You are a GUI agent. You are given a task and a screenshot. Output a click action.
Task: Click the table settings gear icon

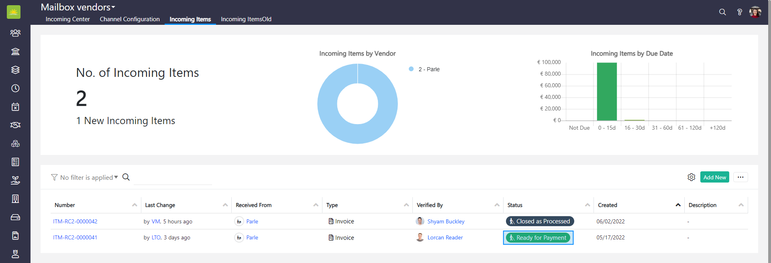[x=691, y=177]
